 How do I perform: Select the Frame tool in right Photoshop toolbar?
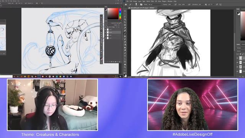click(x=125, y=25)
